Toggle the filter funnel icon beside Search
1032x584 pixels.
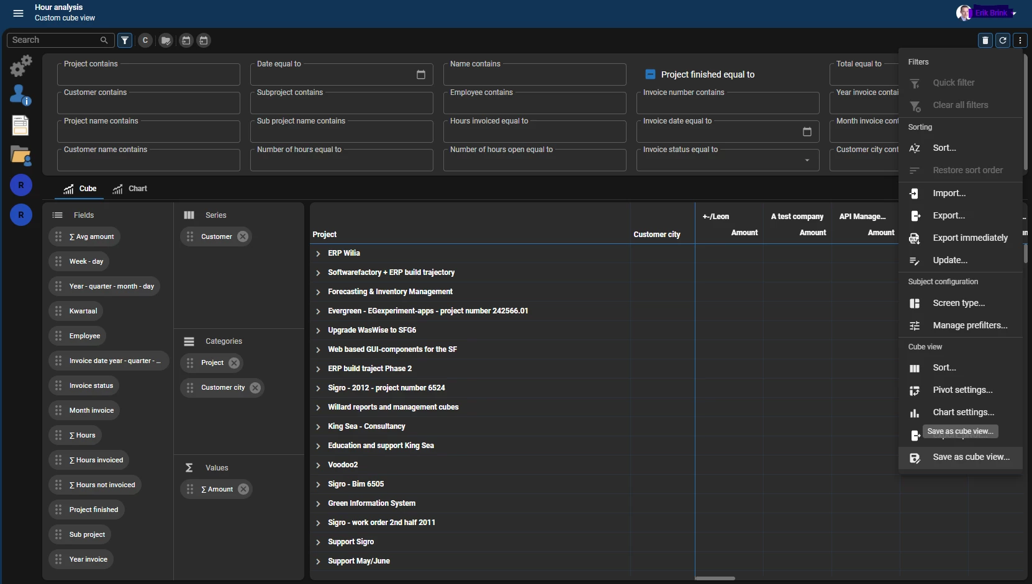pos(125,40)
